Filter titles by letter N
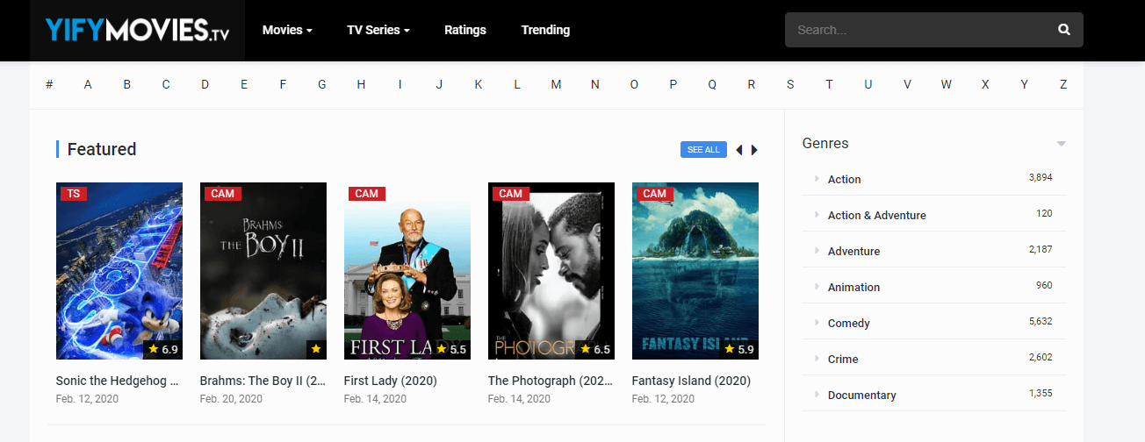1145x442 pixels. click(x=595, y=85)
